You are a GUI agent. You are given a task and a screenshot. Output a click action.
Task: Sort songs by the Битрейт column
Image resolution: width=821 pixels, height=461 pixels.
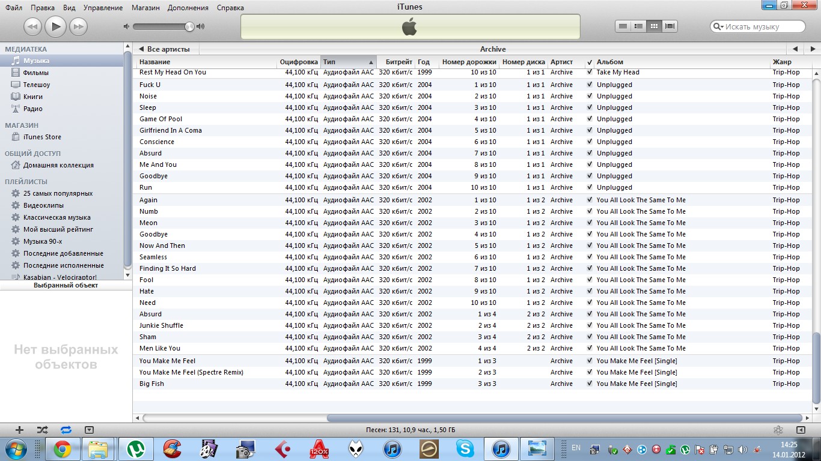coord(396,62)
